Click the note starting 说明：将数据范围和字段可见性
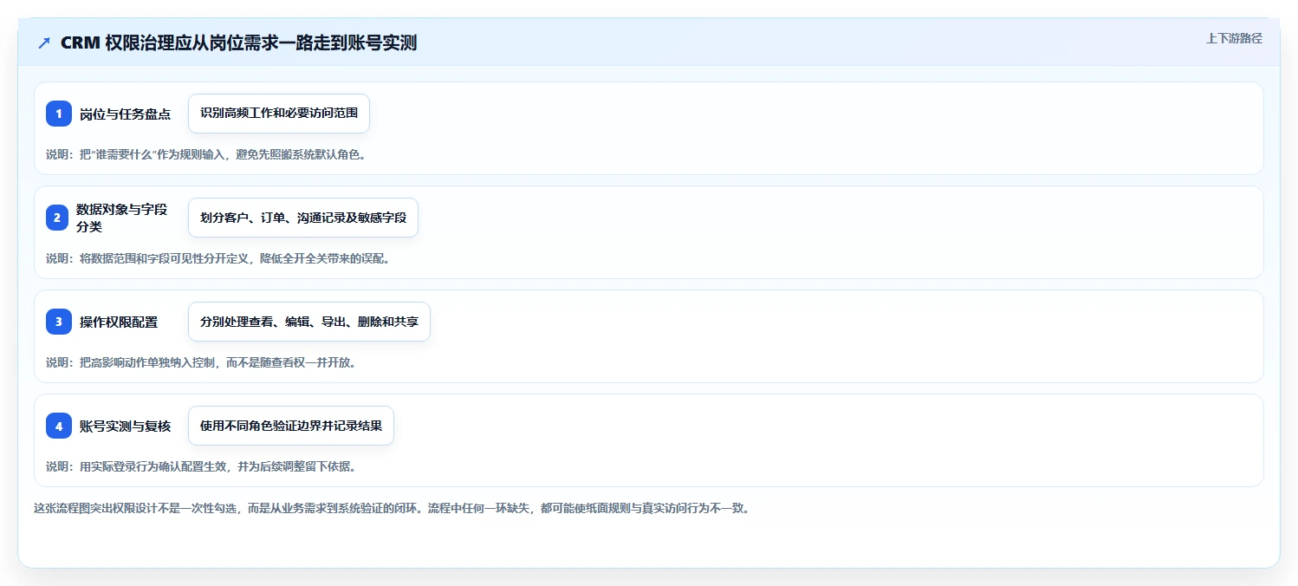The width and height of the screenshot is (1298, 586). pos(218,258)
